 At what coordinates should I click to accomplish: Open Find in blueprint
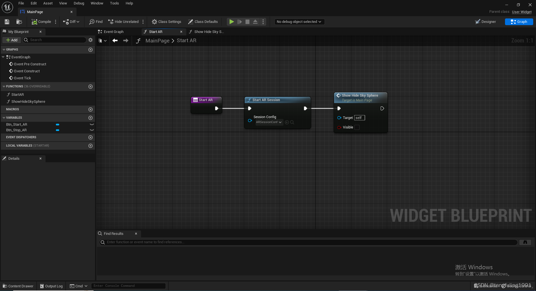[96, 22]
